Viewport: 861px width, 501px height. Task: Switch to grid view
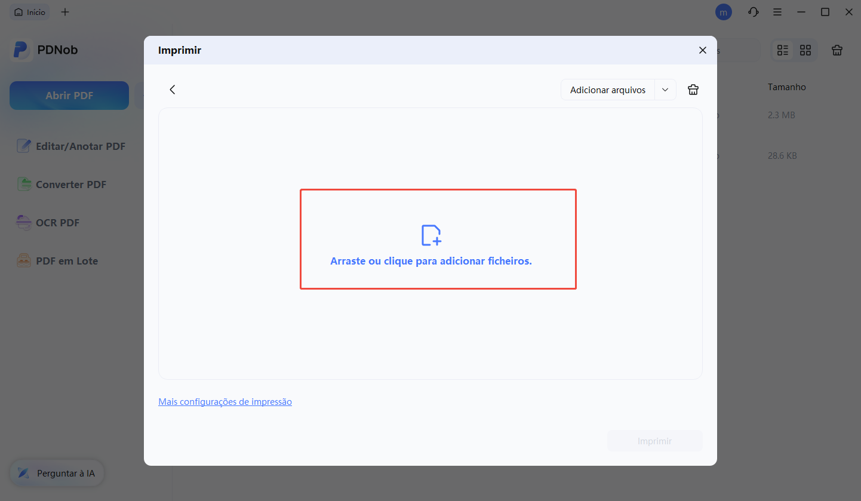(805, 50)
